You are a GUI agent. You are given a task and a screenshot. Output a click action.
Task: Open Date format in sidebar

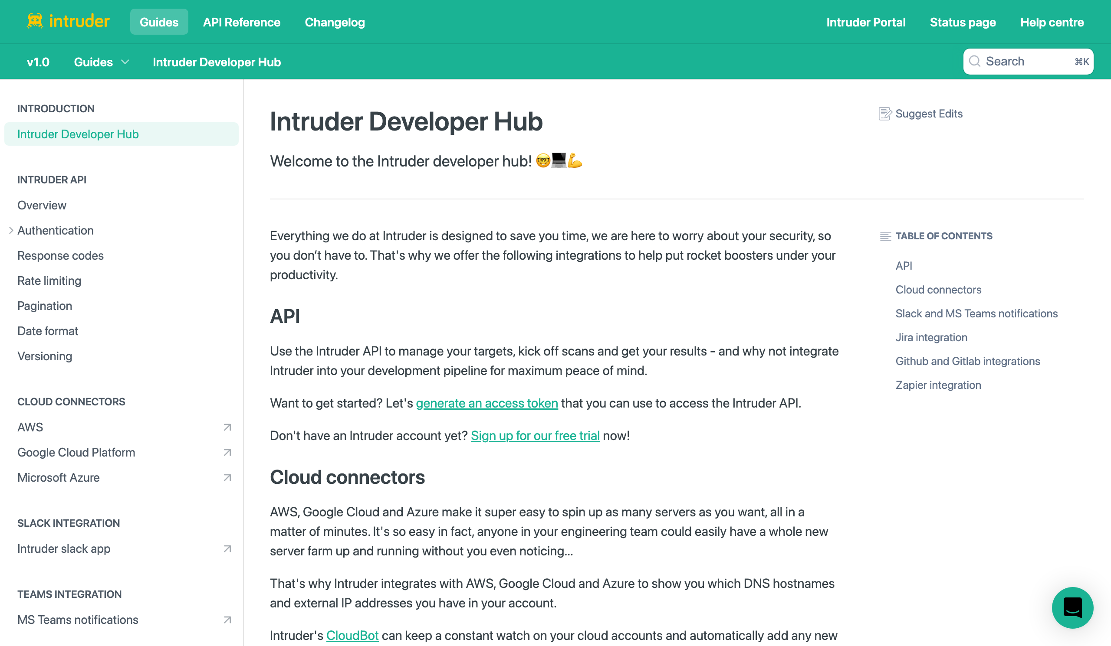click(x=48, y=331)
